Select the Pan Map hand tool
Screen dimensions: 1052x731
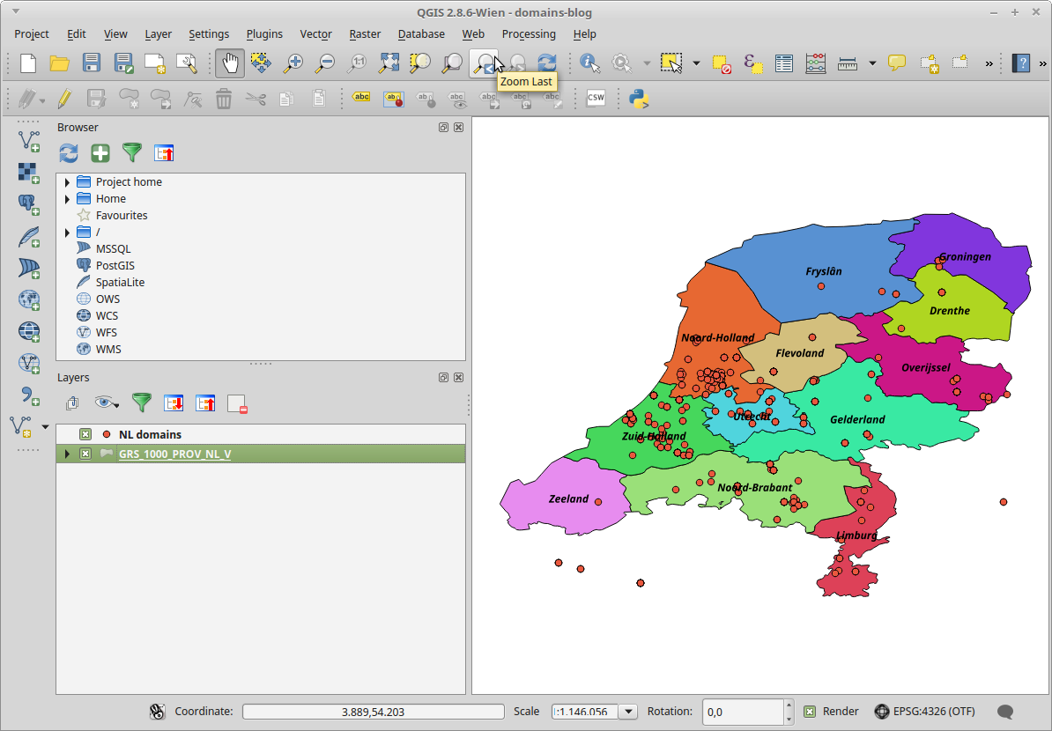[x=230, y=63]
